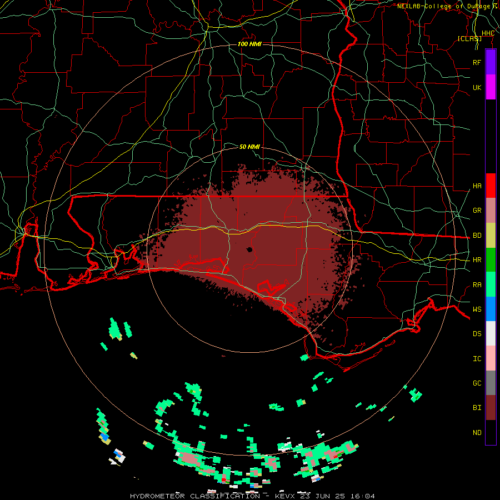Pick the HR dark green legend swatch
Screen dimensions: 500x500
pos(491,260)
